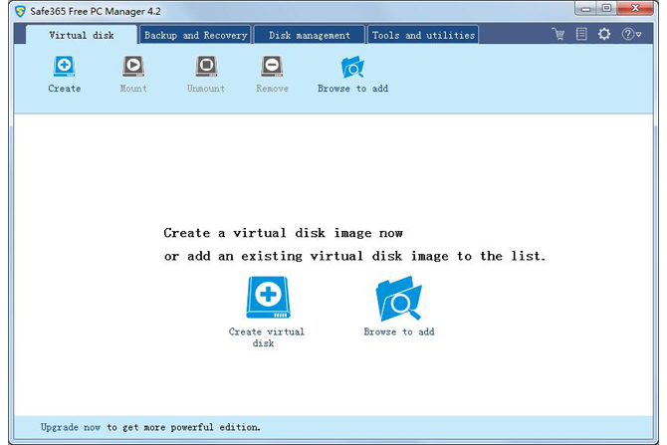The width and height of the screenshot is (667, 445).
Task: Click the toolbar 'Create' label
Action: coord(65,89)
